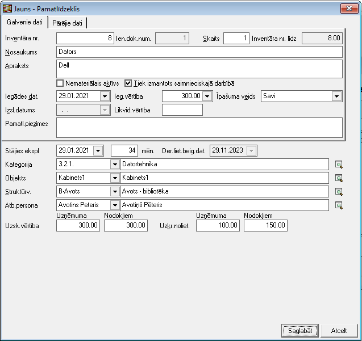This screenshot has width=362, height=341.
Task: Click the Atcelt button
Action: click(x=339, y=331)
